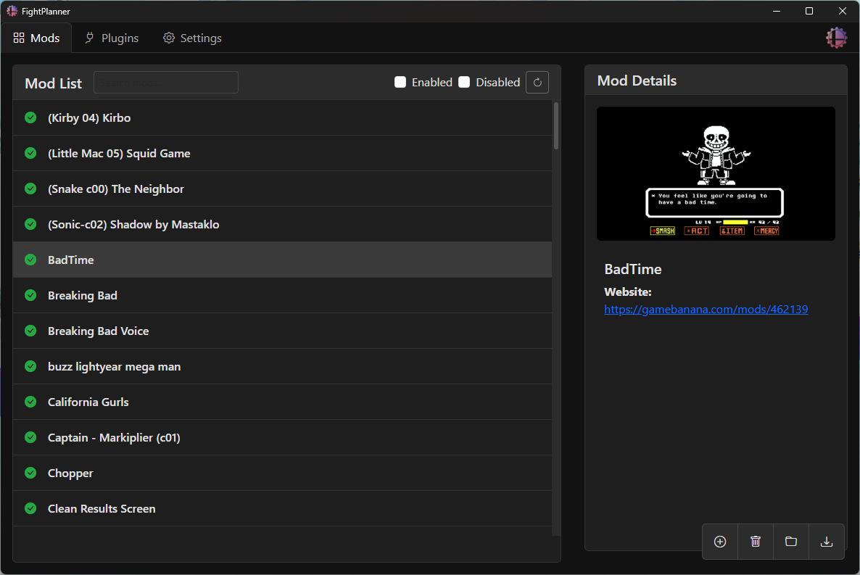Open the gamebanana.com mod link
This screenshot has width=860, height=575.
pyautogui.click(x=706, y=310)
